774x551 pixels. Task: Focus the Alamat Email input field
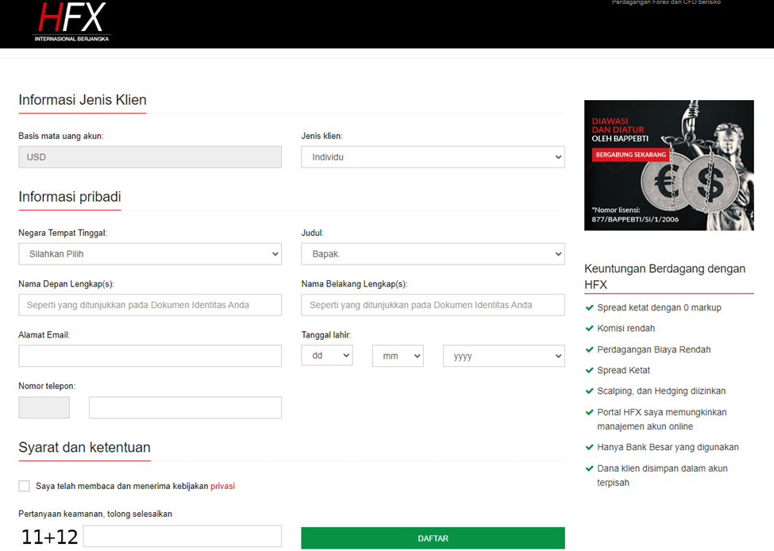click(150, 356)
